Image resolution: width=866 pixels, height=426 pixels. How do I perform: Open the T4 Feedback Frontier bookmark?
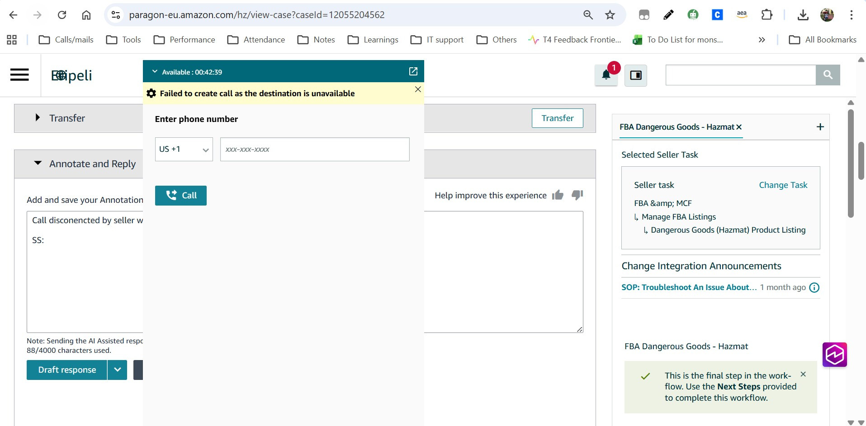point(574,40)
